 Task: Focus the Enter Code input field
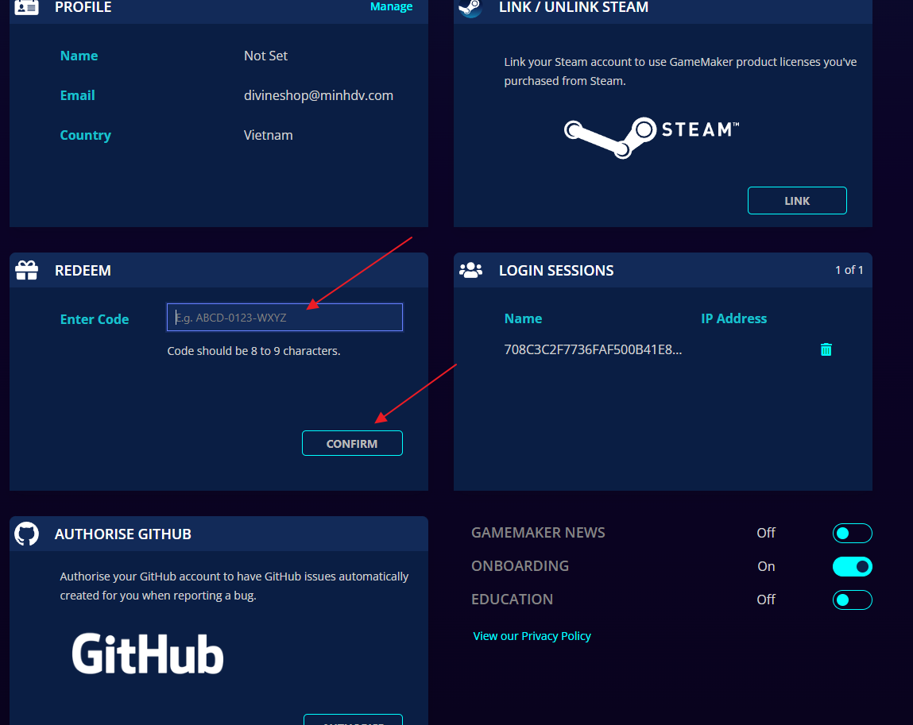[x=284, y=318]
